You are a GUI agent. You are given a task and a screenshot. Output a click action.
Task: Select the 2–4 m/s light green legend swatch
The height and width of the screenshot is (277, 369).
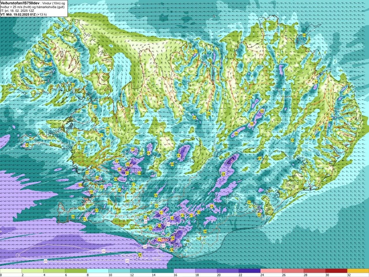click(33, 271)
